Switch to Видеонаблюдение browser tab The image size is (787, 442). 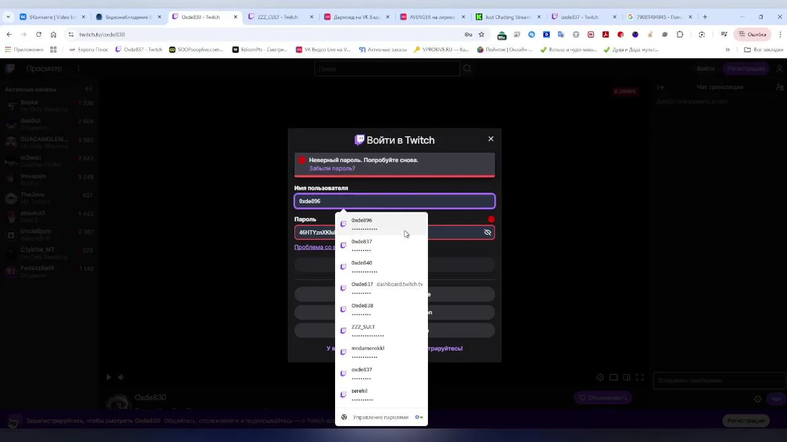point(128,17)
